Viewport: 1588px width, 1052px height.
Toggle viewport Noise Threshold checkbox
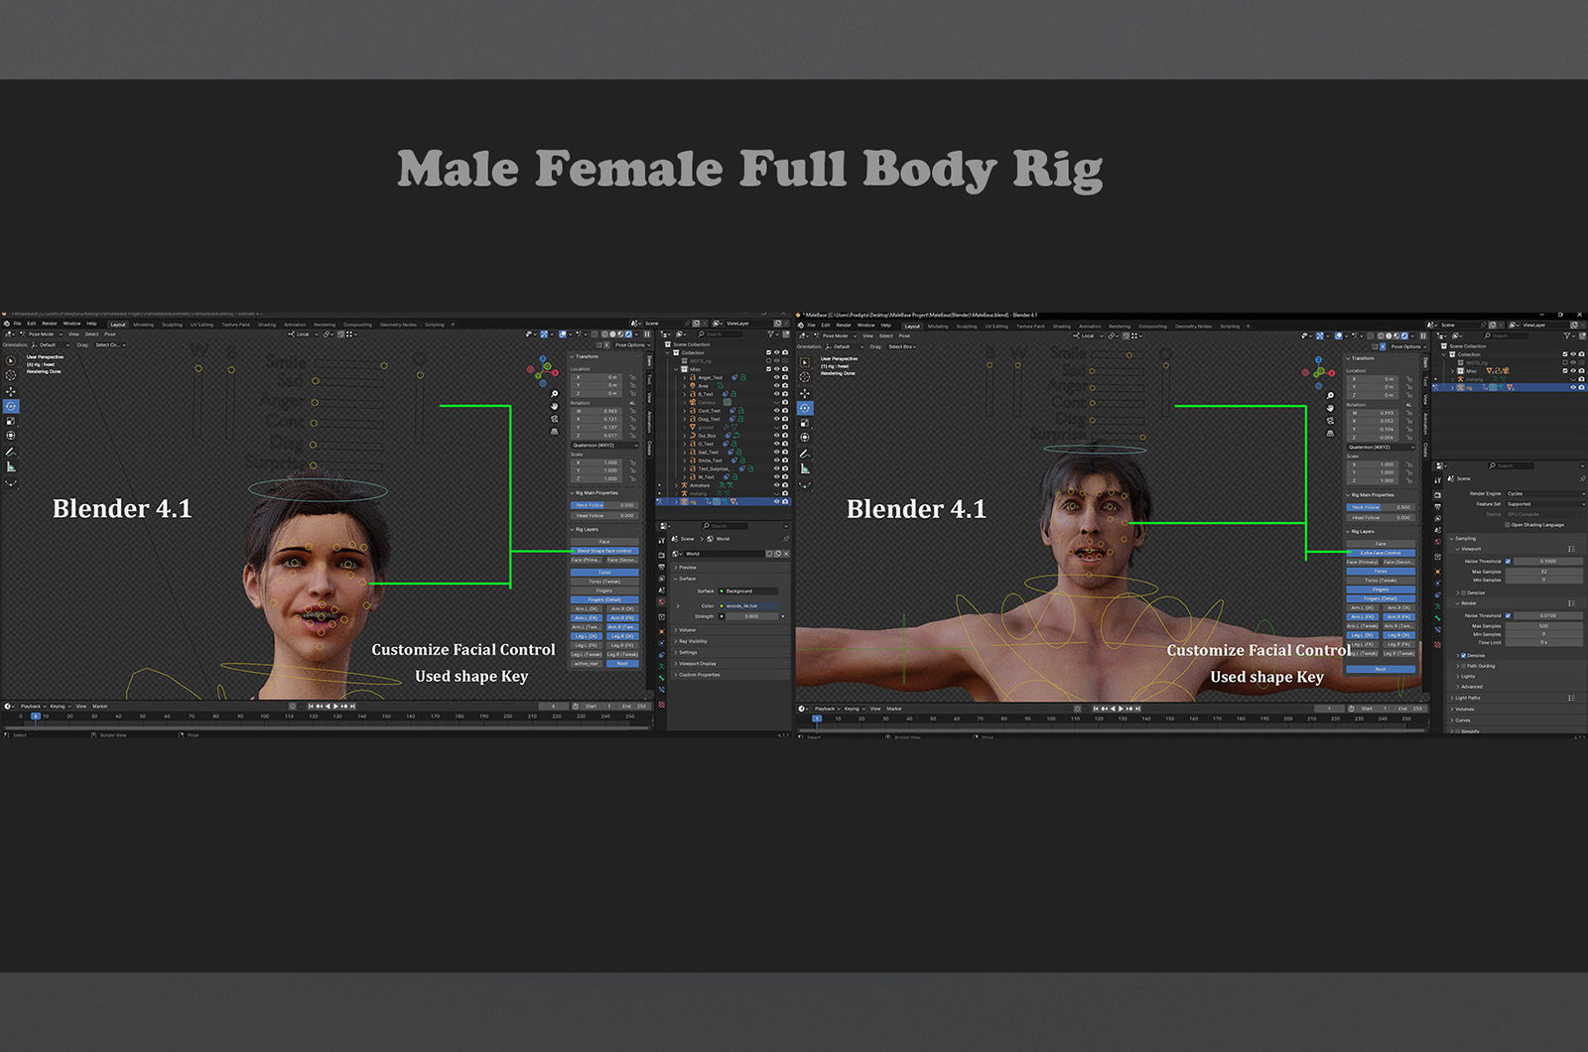1508,561
